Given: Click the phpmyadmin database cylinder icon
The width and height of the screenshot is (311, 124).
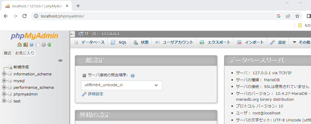Looking at the screenshot, I should [x=10, y=94].
